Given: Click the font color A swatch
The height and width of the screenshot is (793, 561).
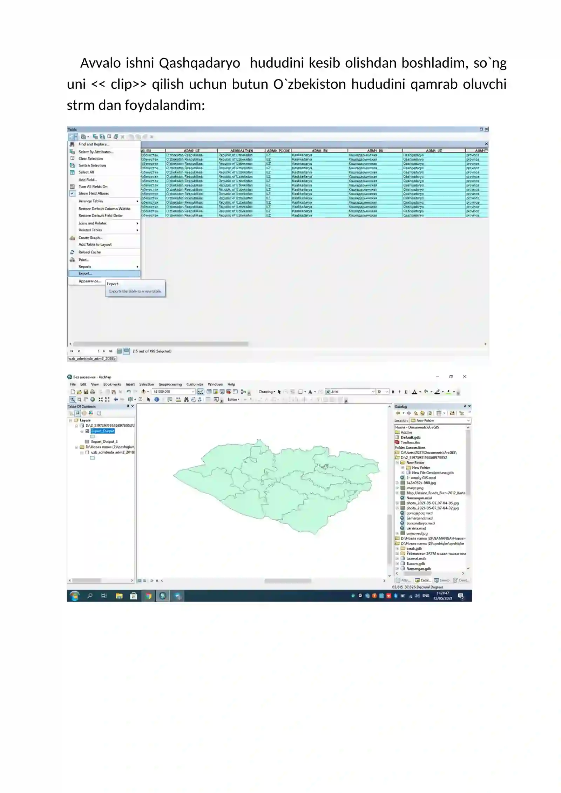Looking at the screenshot, I should 414,392.
